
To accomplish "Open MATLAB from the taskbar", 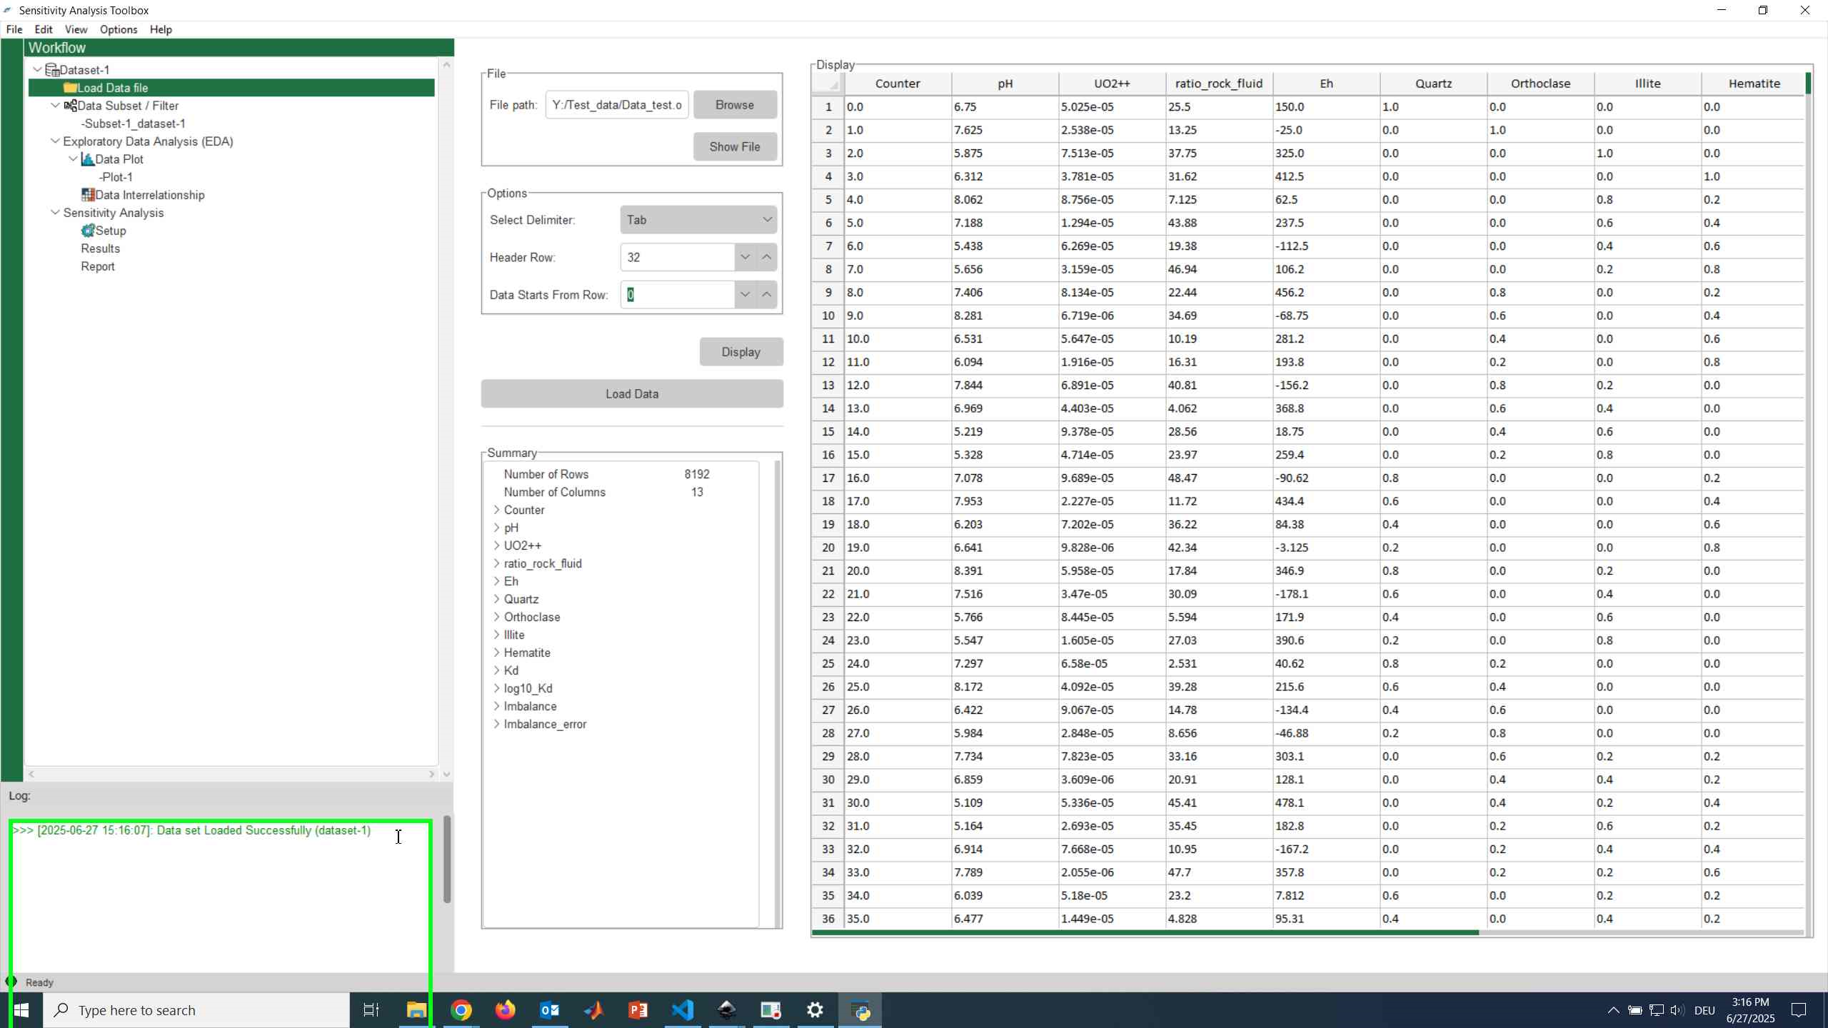I will [594, 1010].
